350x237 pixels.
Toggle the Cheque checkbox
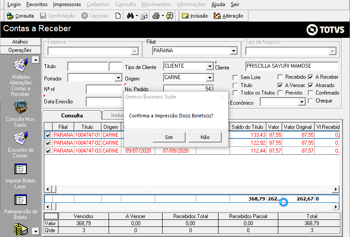[x=310, y=101]
